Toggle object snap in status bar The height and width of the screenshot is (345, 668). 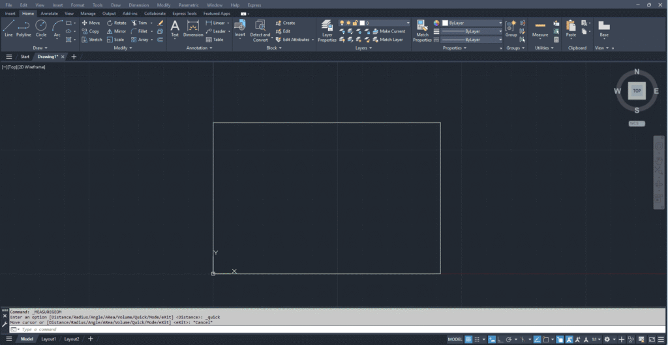[545, 340]
